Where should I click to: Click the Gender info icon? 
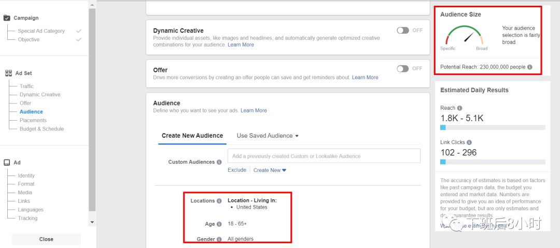coord(219,239)
